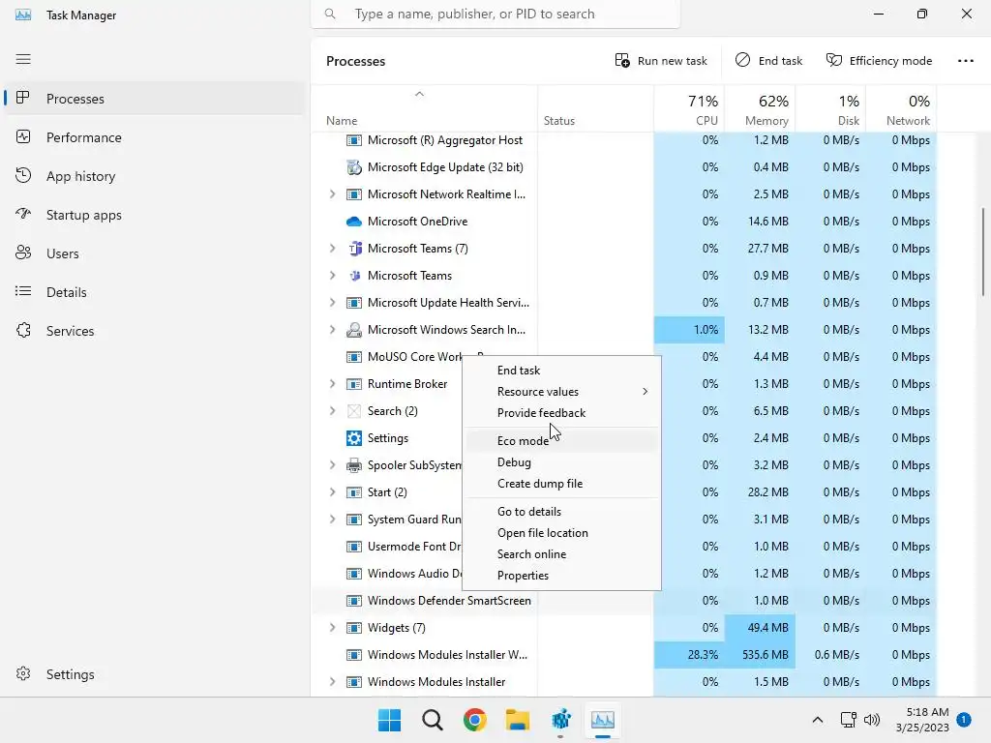Select Create dump file option
This screenshot has width=991, height=743.
tap(561, 484)
